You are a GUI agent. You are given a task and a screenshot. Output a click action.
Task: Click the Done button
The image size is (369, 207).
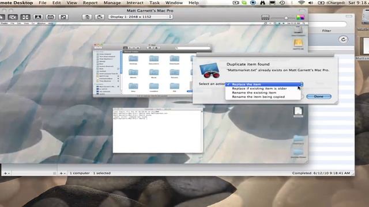click(x=319, y=97)
